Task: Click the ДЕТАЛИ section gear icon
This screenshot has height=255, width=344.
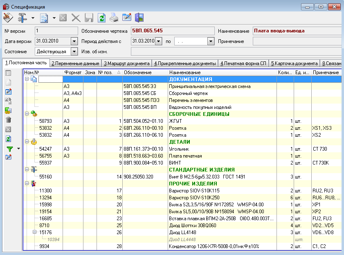Action: tap(34, 142)
